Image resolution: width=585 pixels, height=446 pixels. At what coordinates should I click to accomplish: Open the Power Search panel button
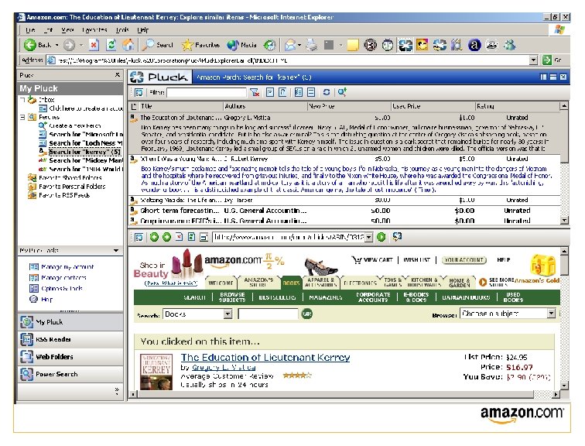click(70, 374)
